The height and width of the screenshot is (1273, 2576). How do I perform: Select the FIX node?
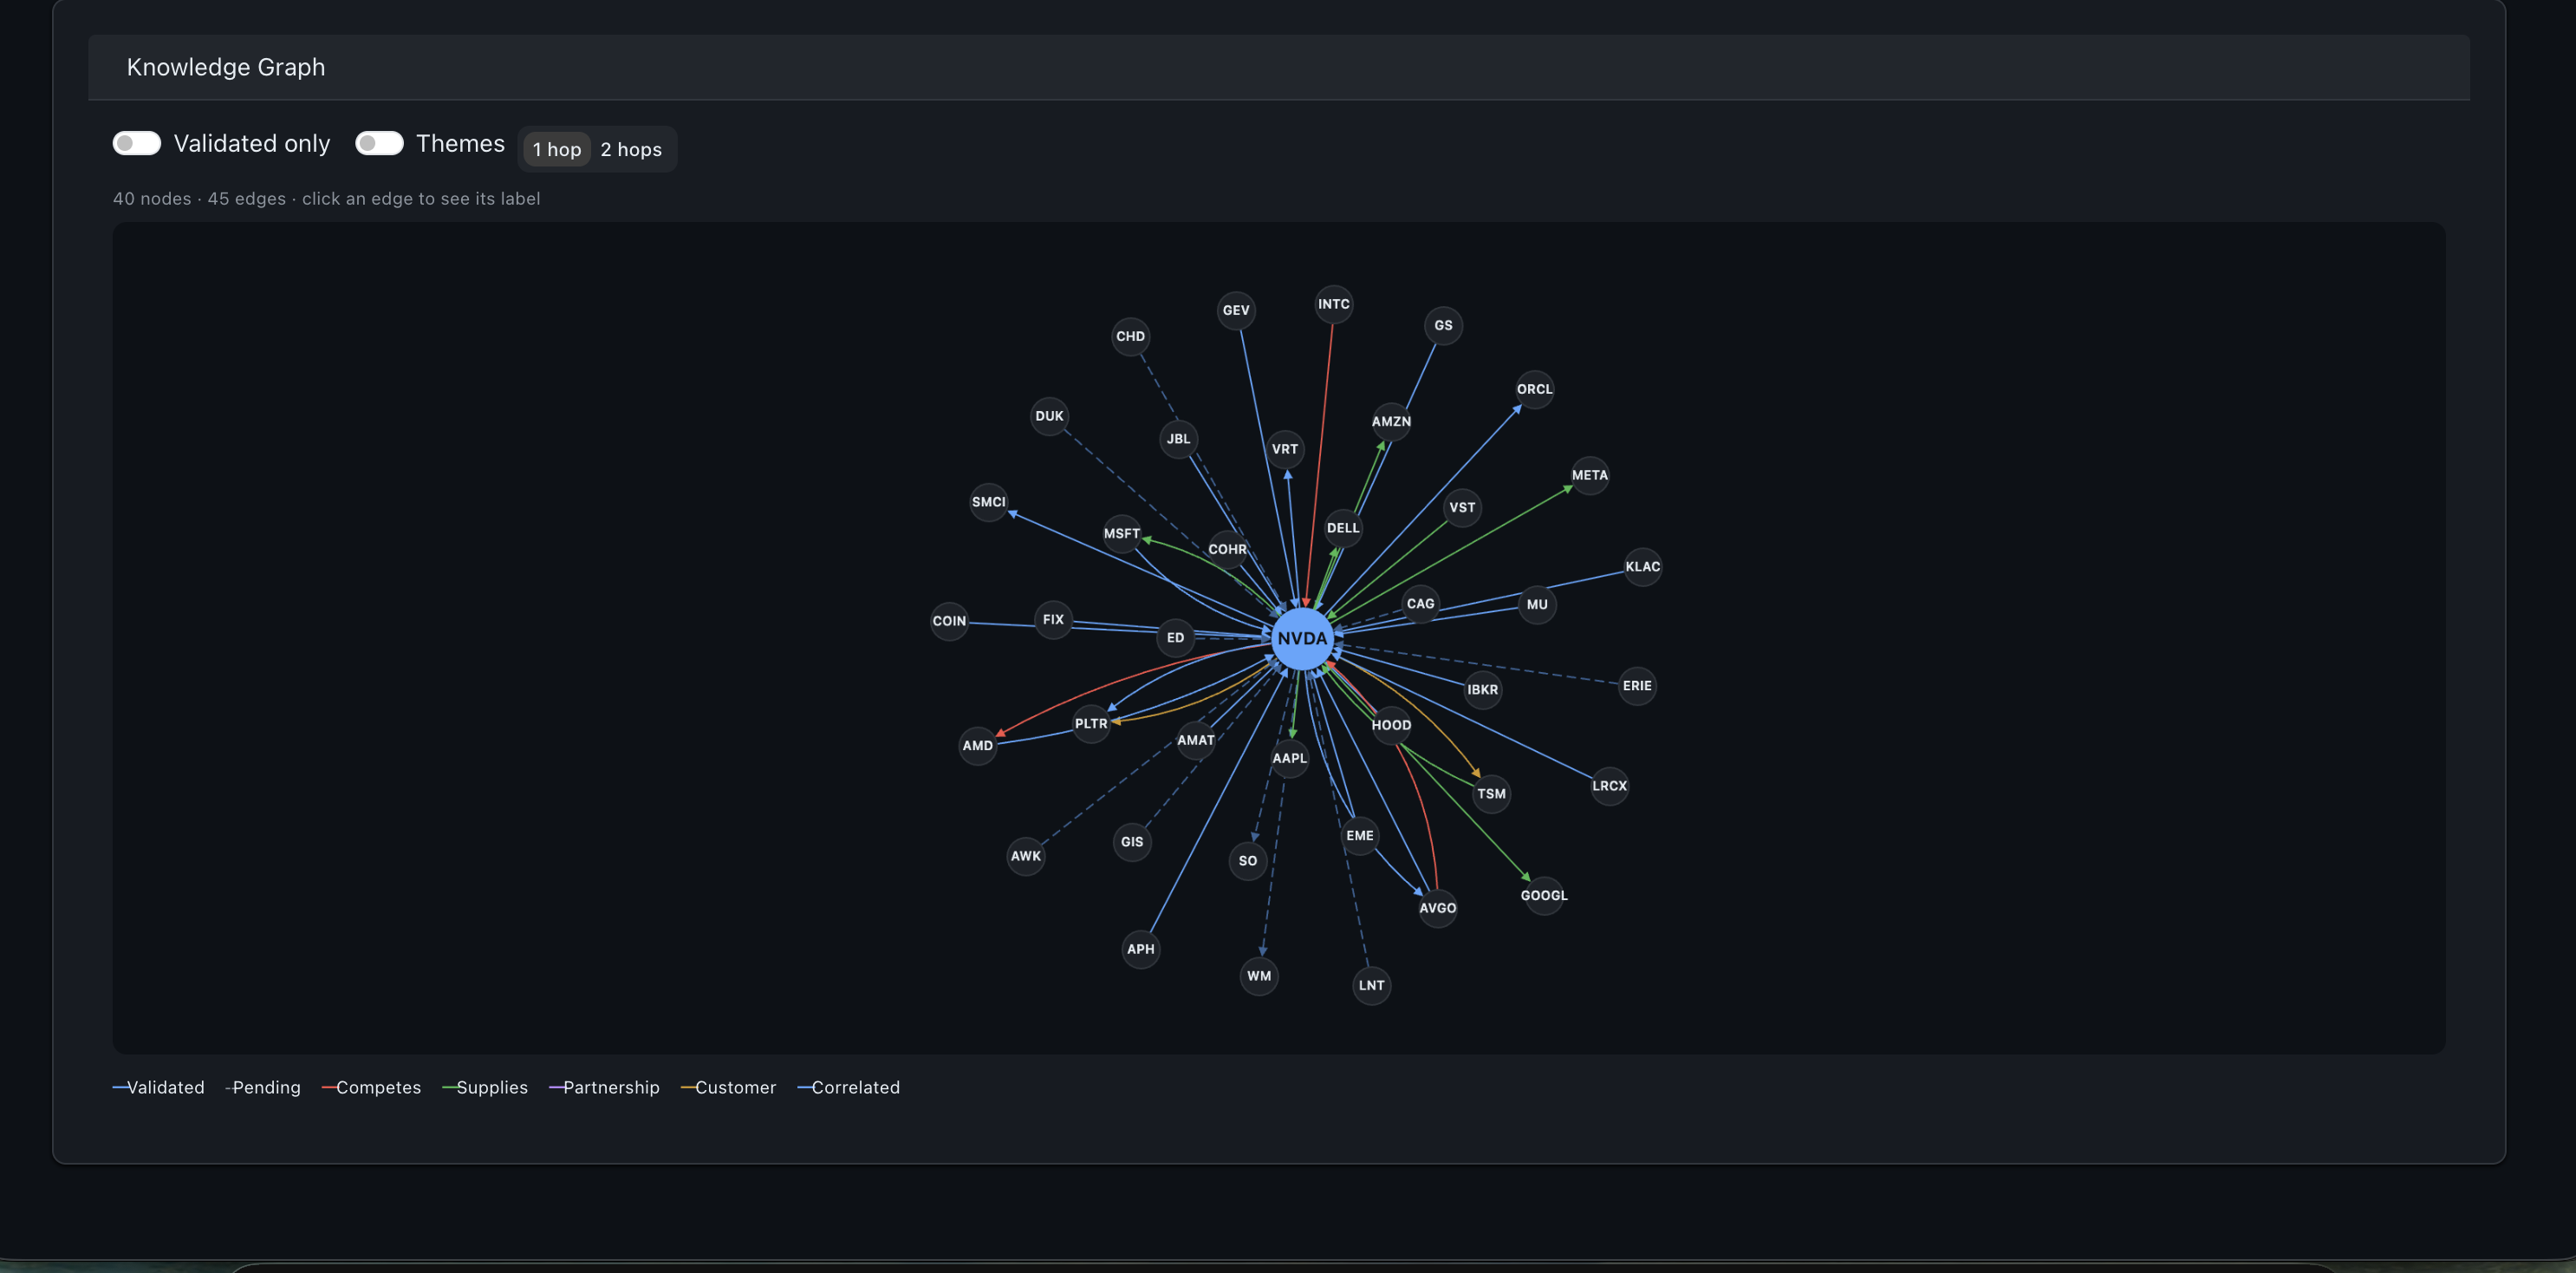1053,619
